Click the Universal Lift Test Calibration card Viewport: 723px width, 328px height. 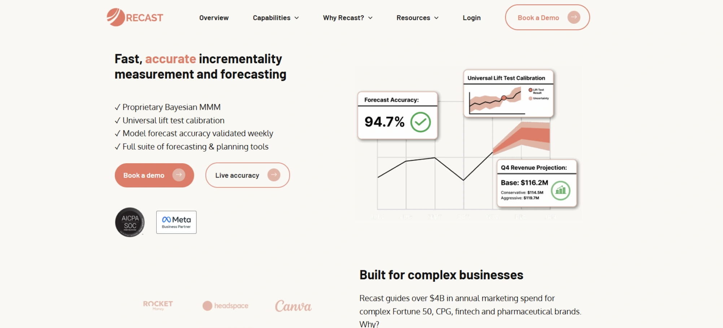pos(508,93)
